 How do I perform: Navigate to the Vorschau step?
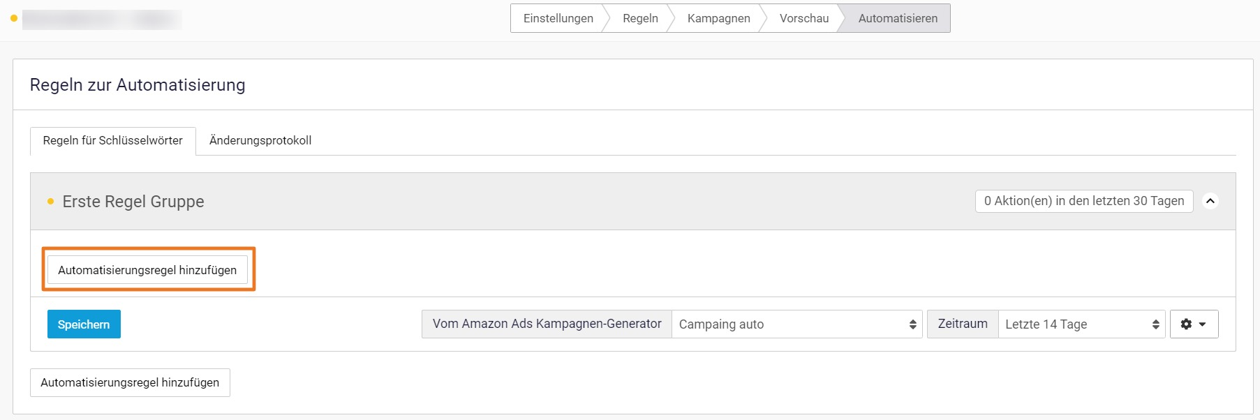point(803,18)
